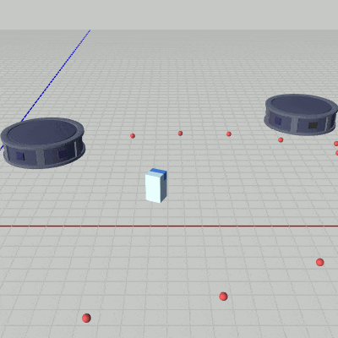Click the right blue square window on the left platform
The height and width of the screenshot is (338, 338).
click(x=63, y=155)
